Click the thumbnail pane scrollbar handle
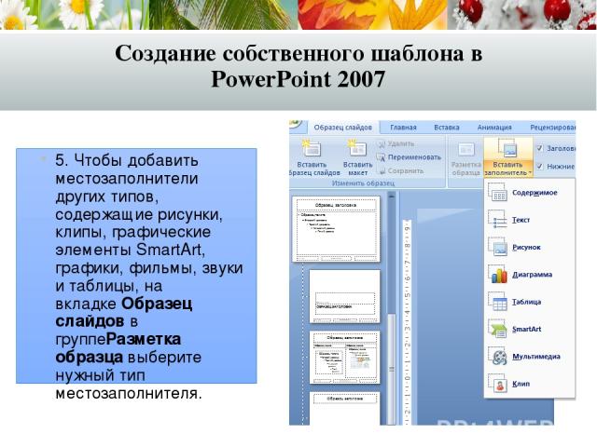Screen dimensions: 597x447 point(392,369)
